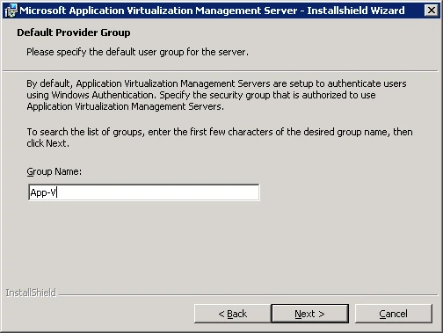Place the cursor on the App-V text entry
Image resolution: width=443 pixels, height=333 pixels.
pyautogui.click(x=43, y=192)
